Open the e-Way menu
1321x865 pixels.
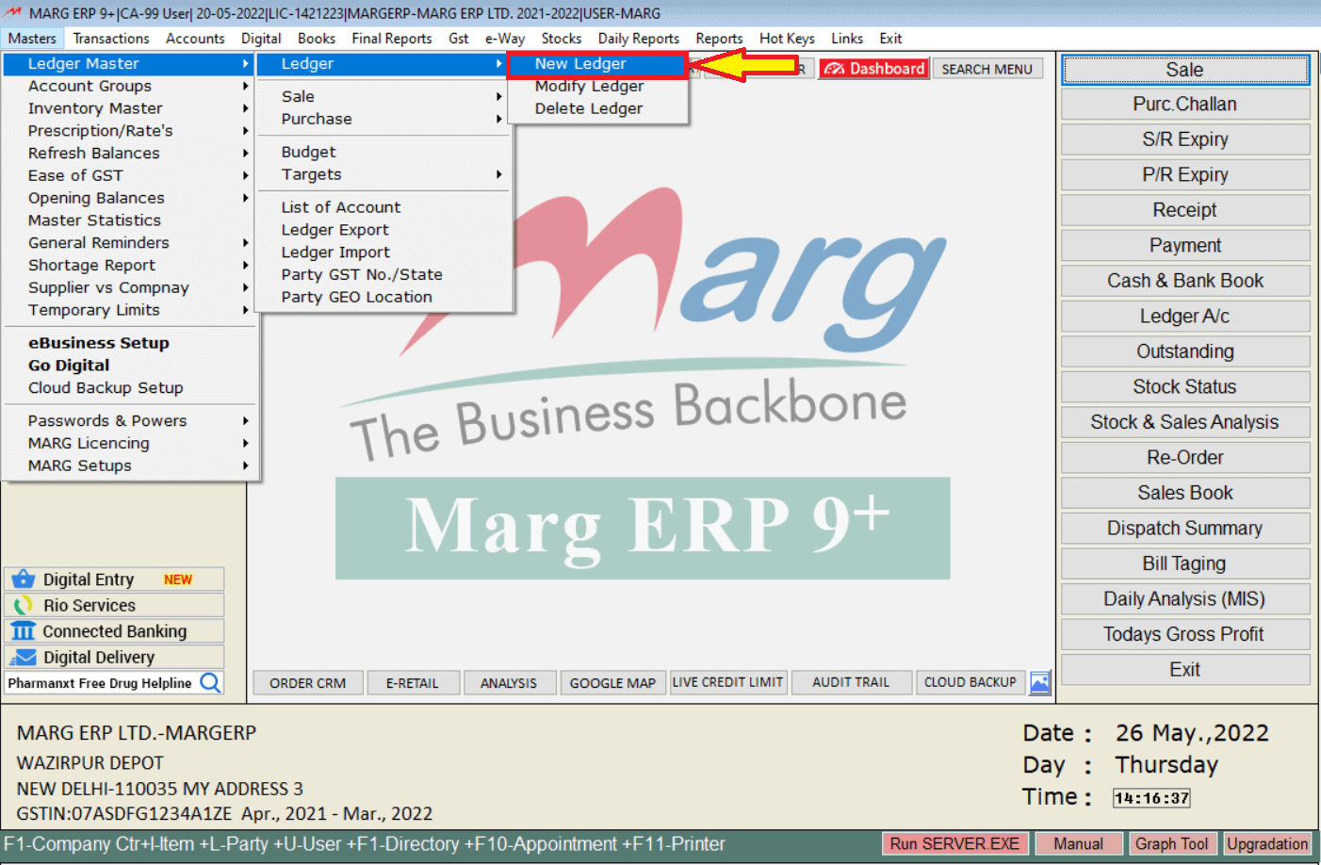[505, 39]
